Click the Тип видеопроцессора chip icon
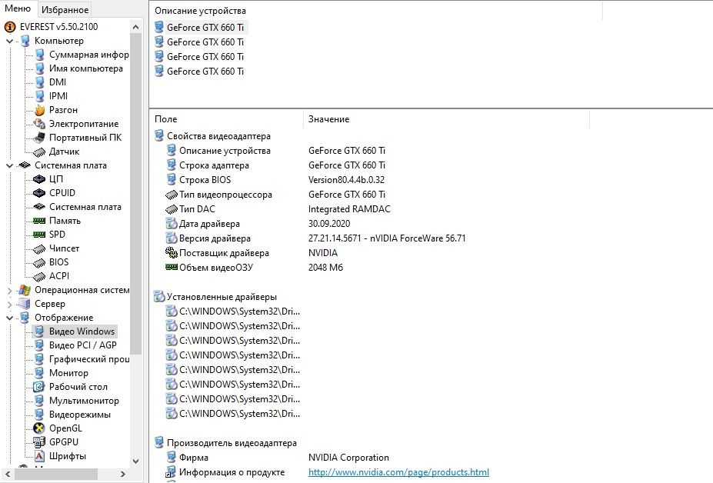Screen dimensions: 713x483 pos(171,195)
